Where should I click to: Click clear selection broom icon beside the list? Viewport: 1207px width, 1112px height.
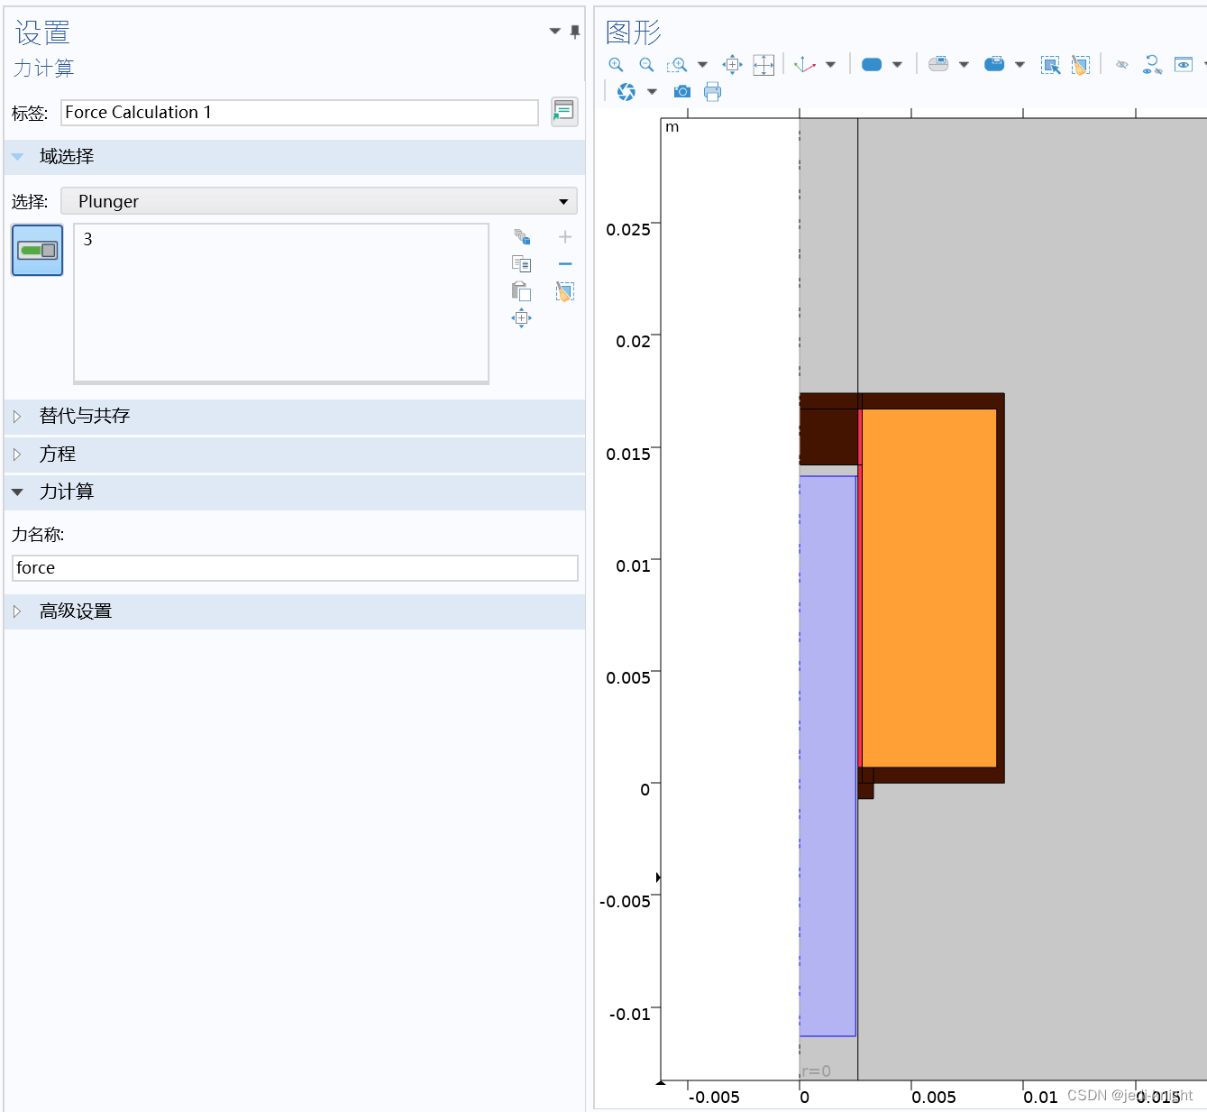point(565,291)
